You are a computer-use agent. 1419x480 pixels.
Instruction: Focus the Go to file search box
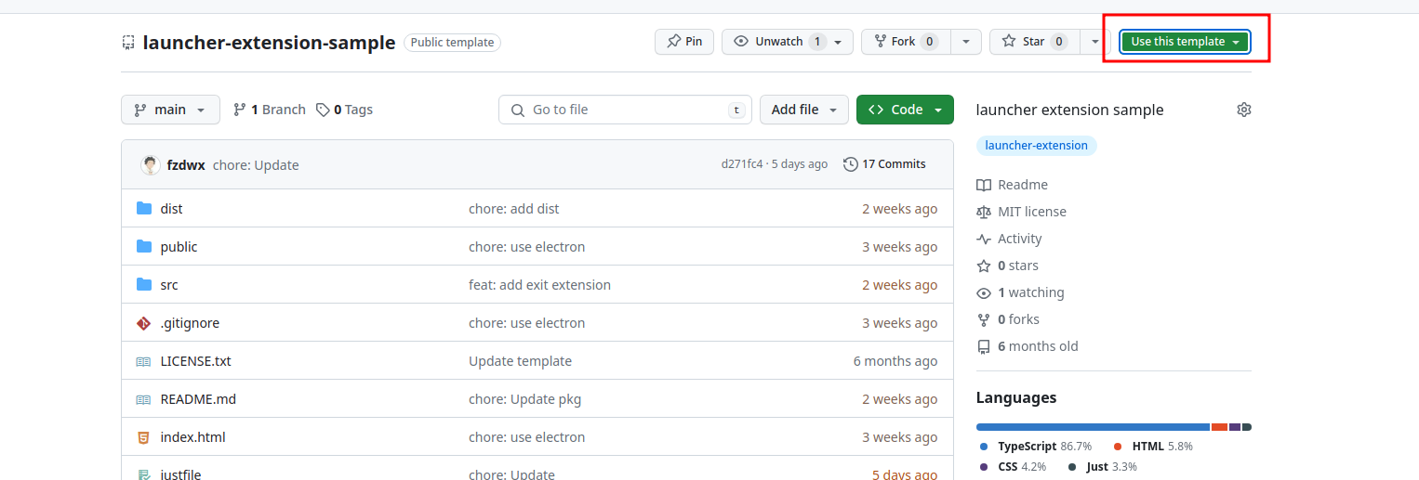pos(625,110)
